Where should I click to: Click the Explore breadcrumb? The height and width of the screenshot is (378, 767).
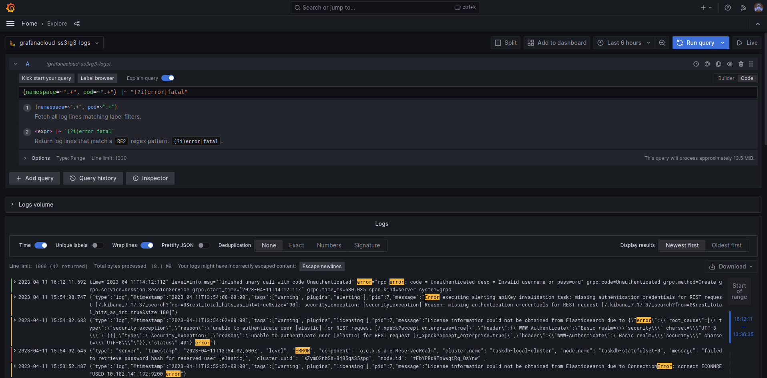57,24
